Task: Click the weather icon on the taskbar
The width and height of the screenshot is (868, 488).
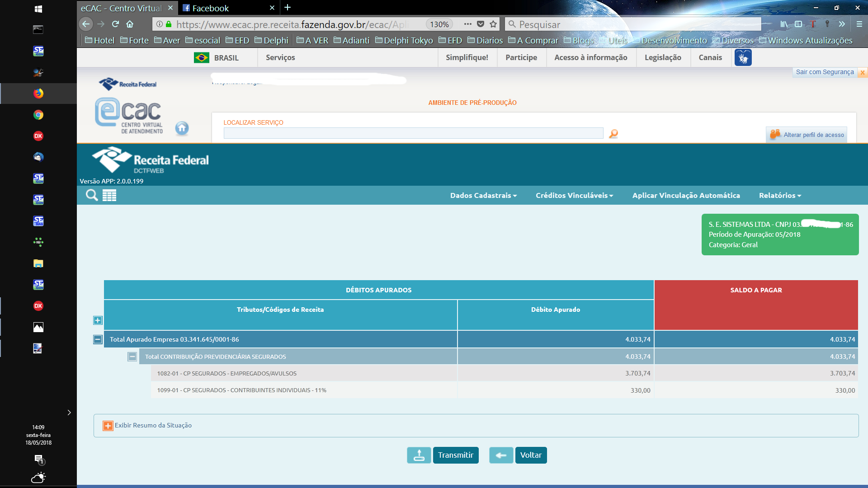Action: pos(38,478)
